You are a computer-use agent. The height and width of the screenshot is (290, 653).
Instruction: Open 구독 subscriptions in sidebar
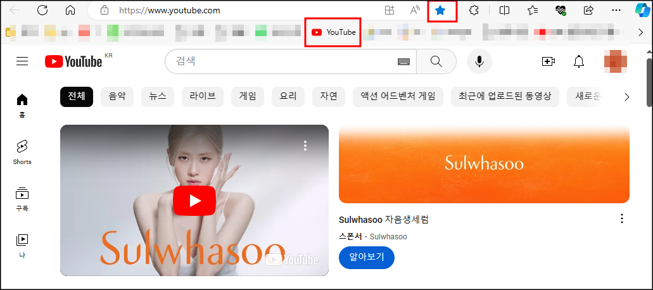click(x=22, y=199)
